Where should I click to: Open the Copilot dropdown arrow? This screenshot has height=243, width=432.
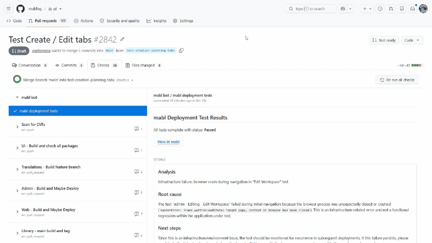pyautogui.click(x=350, y=9)
